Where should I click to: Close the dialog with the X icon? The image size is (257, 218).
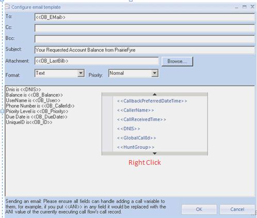pos(252,7)
